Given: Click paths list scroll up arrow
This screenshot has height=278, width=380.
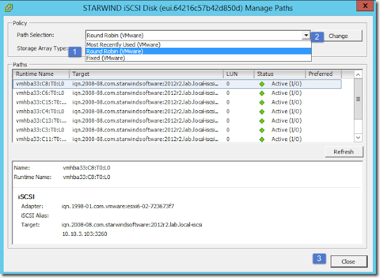Looking at the screenshot, I should coord(358,75).
